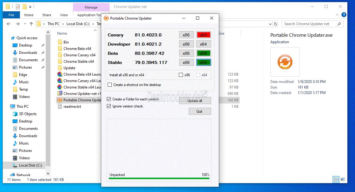Click the red Canary x64 button
This screenshot has width=355, height=192.
tap(203, 35)
